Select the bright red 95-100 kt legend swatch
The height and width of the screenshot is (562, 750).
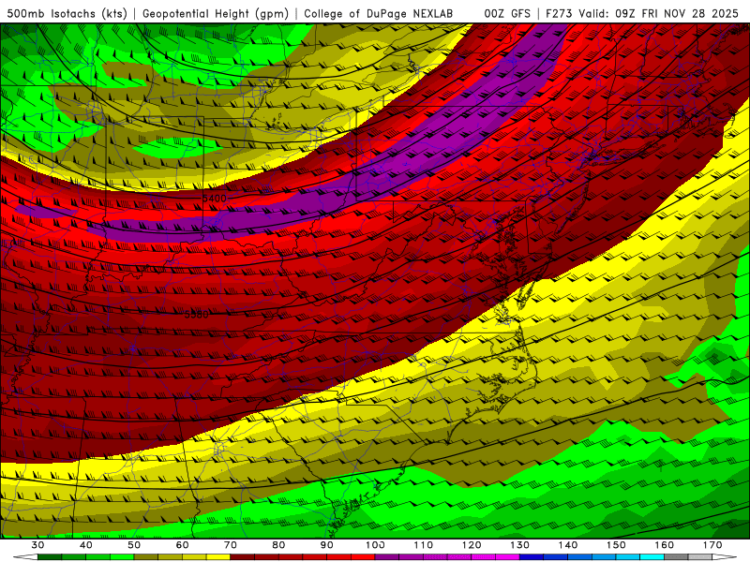point(363,557)
